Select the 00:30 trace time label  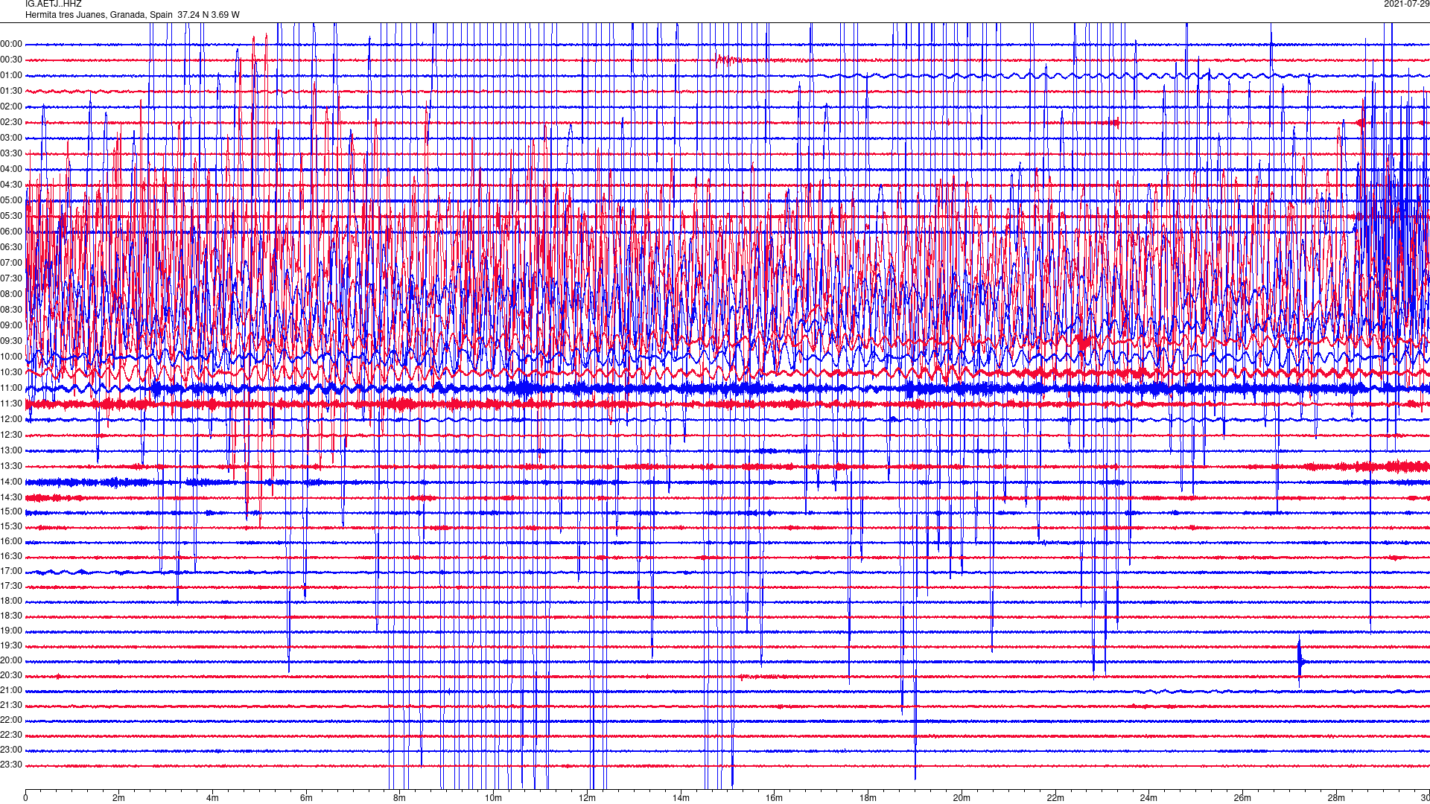coord(11,60)
